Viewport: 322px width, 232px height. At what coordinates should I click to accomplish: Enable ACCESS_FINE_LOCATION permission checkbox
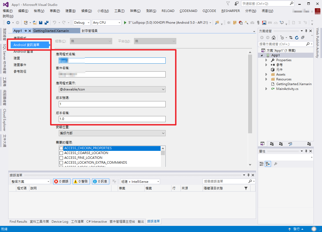[61, 158]
